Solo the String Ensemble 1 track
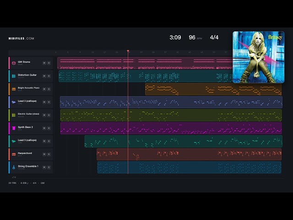Viewport: 293px width, 220px height. 49,167
